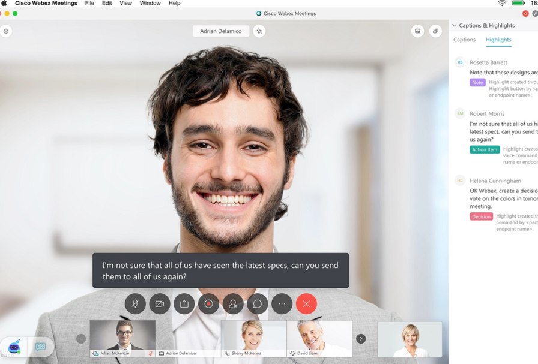Pin the Adrian Delamico video
The image size is (538, 364).
point(259,31)
